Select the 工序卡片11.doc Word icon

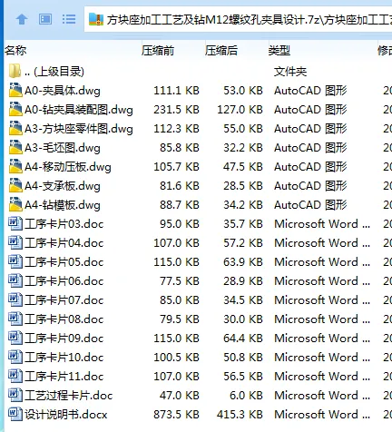click(15, 376)
